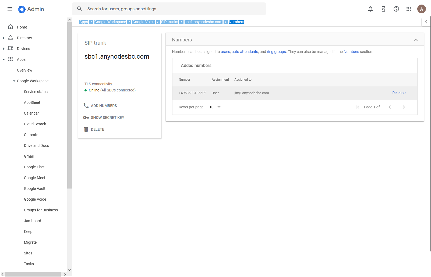
Task: Click the sbc1.anynodesbc.com breadcrumb
Action: pos(203,22)
